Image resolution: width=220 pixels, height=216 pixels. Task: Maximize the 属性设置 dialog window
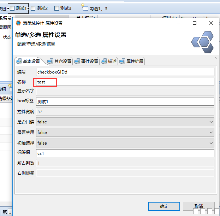point(195,23)
